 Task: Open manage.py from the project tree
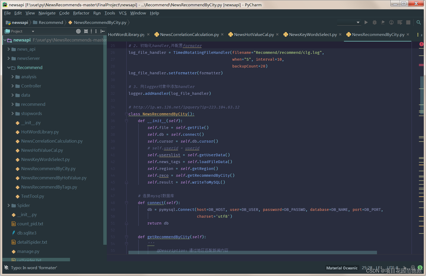[x=28, y=251]
